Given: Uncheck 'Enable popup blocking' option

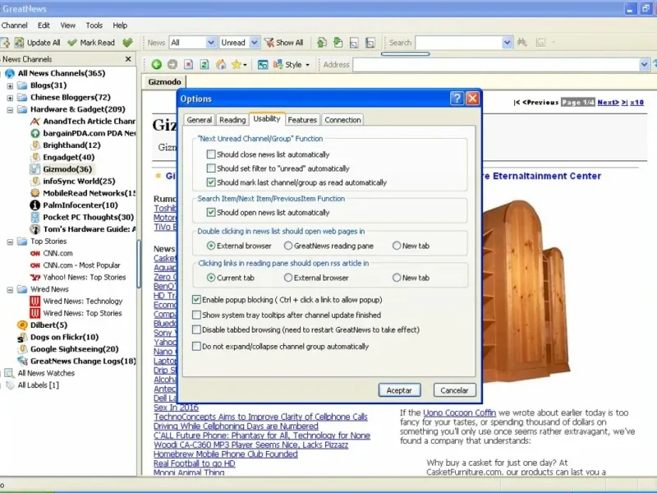Looking at the screenshot, I should tap(196, 300).
